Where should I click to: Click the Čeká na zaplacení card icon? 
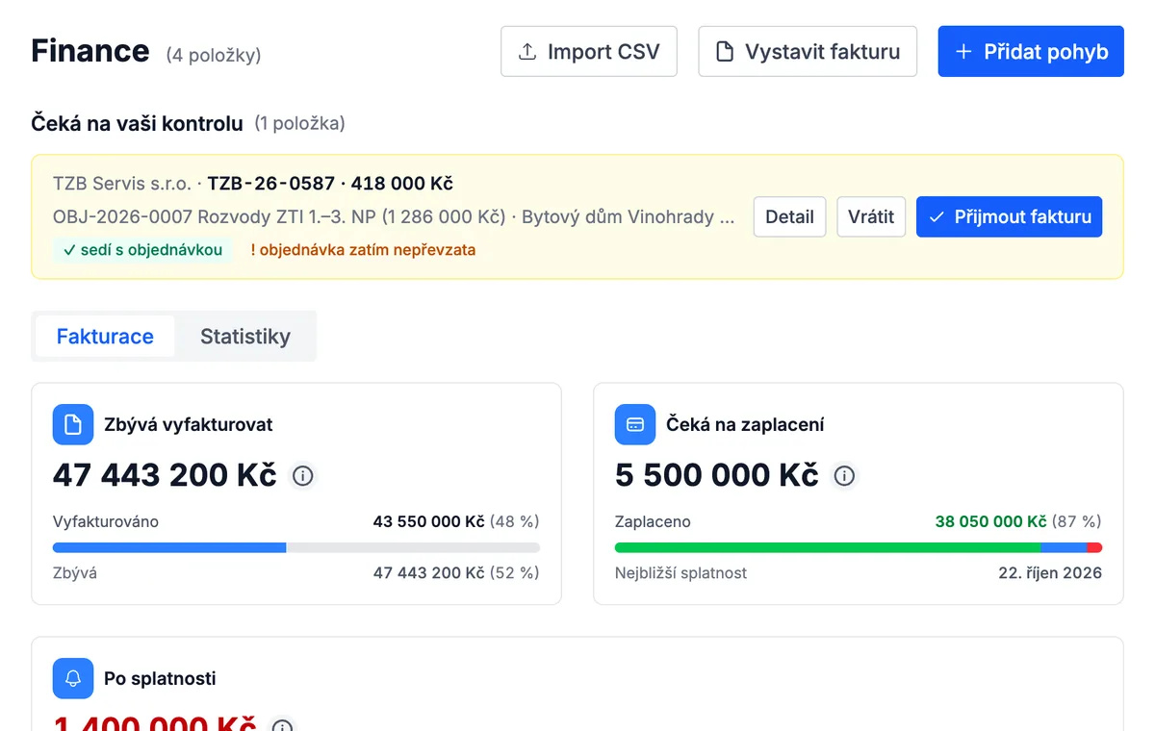pyautogui.click(x=635, y=424)
